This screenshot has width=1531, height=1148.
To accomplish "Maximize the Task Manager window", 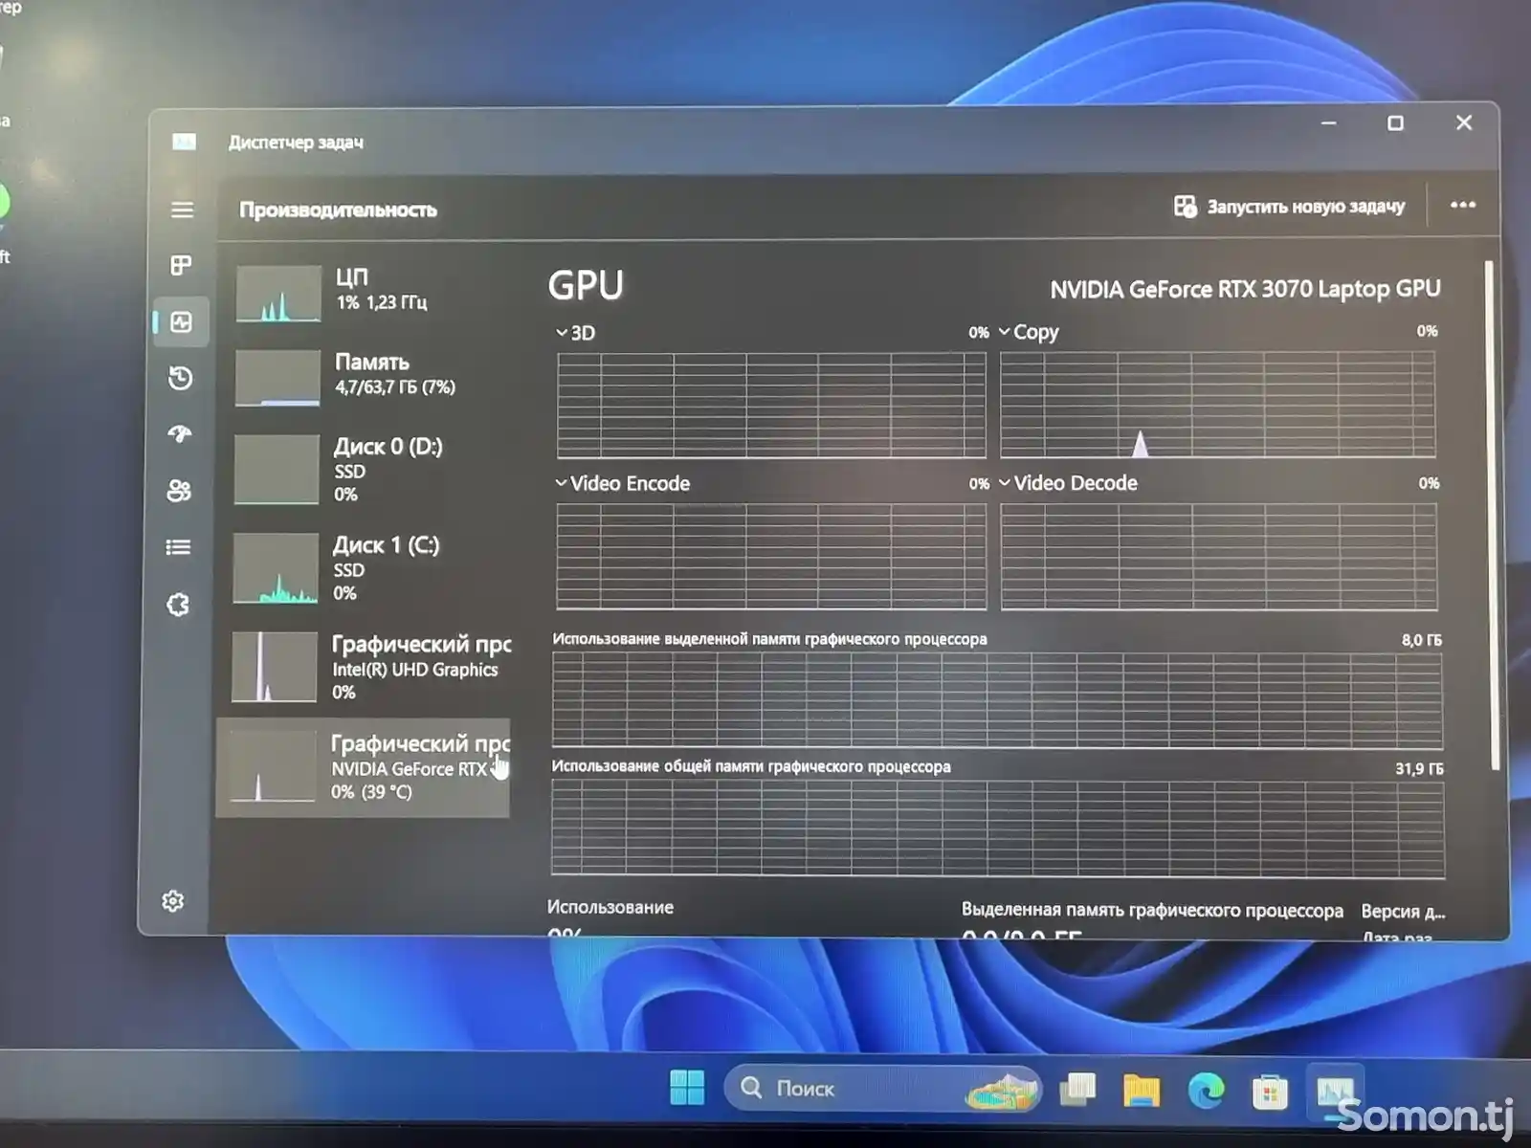I will click(x=1395, y=123).
